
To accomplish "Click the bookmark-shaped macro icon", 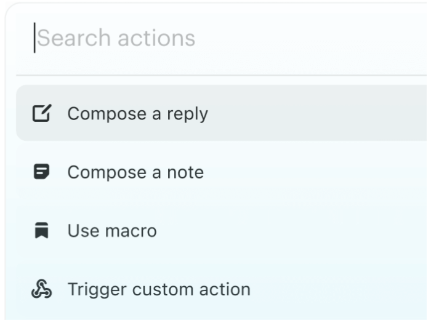I will pos(41,231).
